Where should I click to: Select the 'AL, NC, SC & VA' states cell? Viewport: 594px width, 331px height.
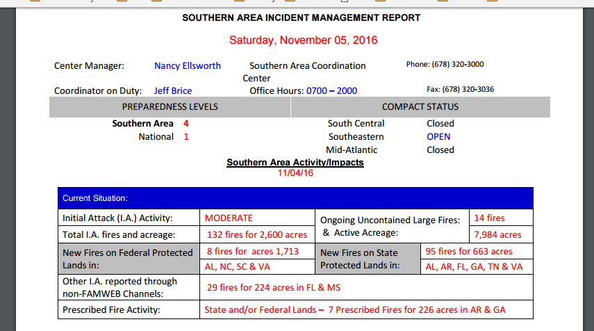257,266
